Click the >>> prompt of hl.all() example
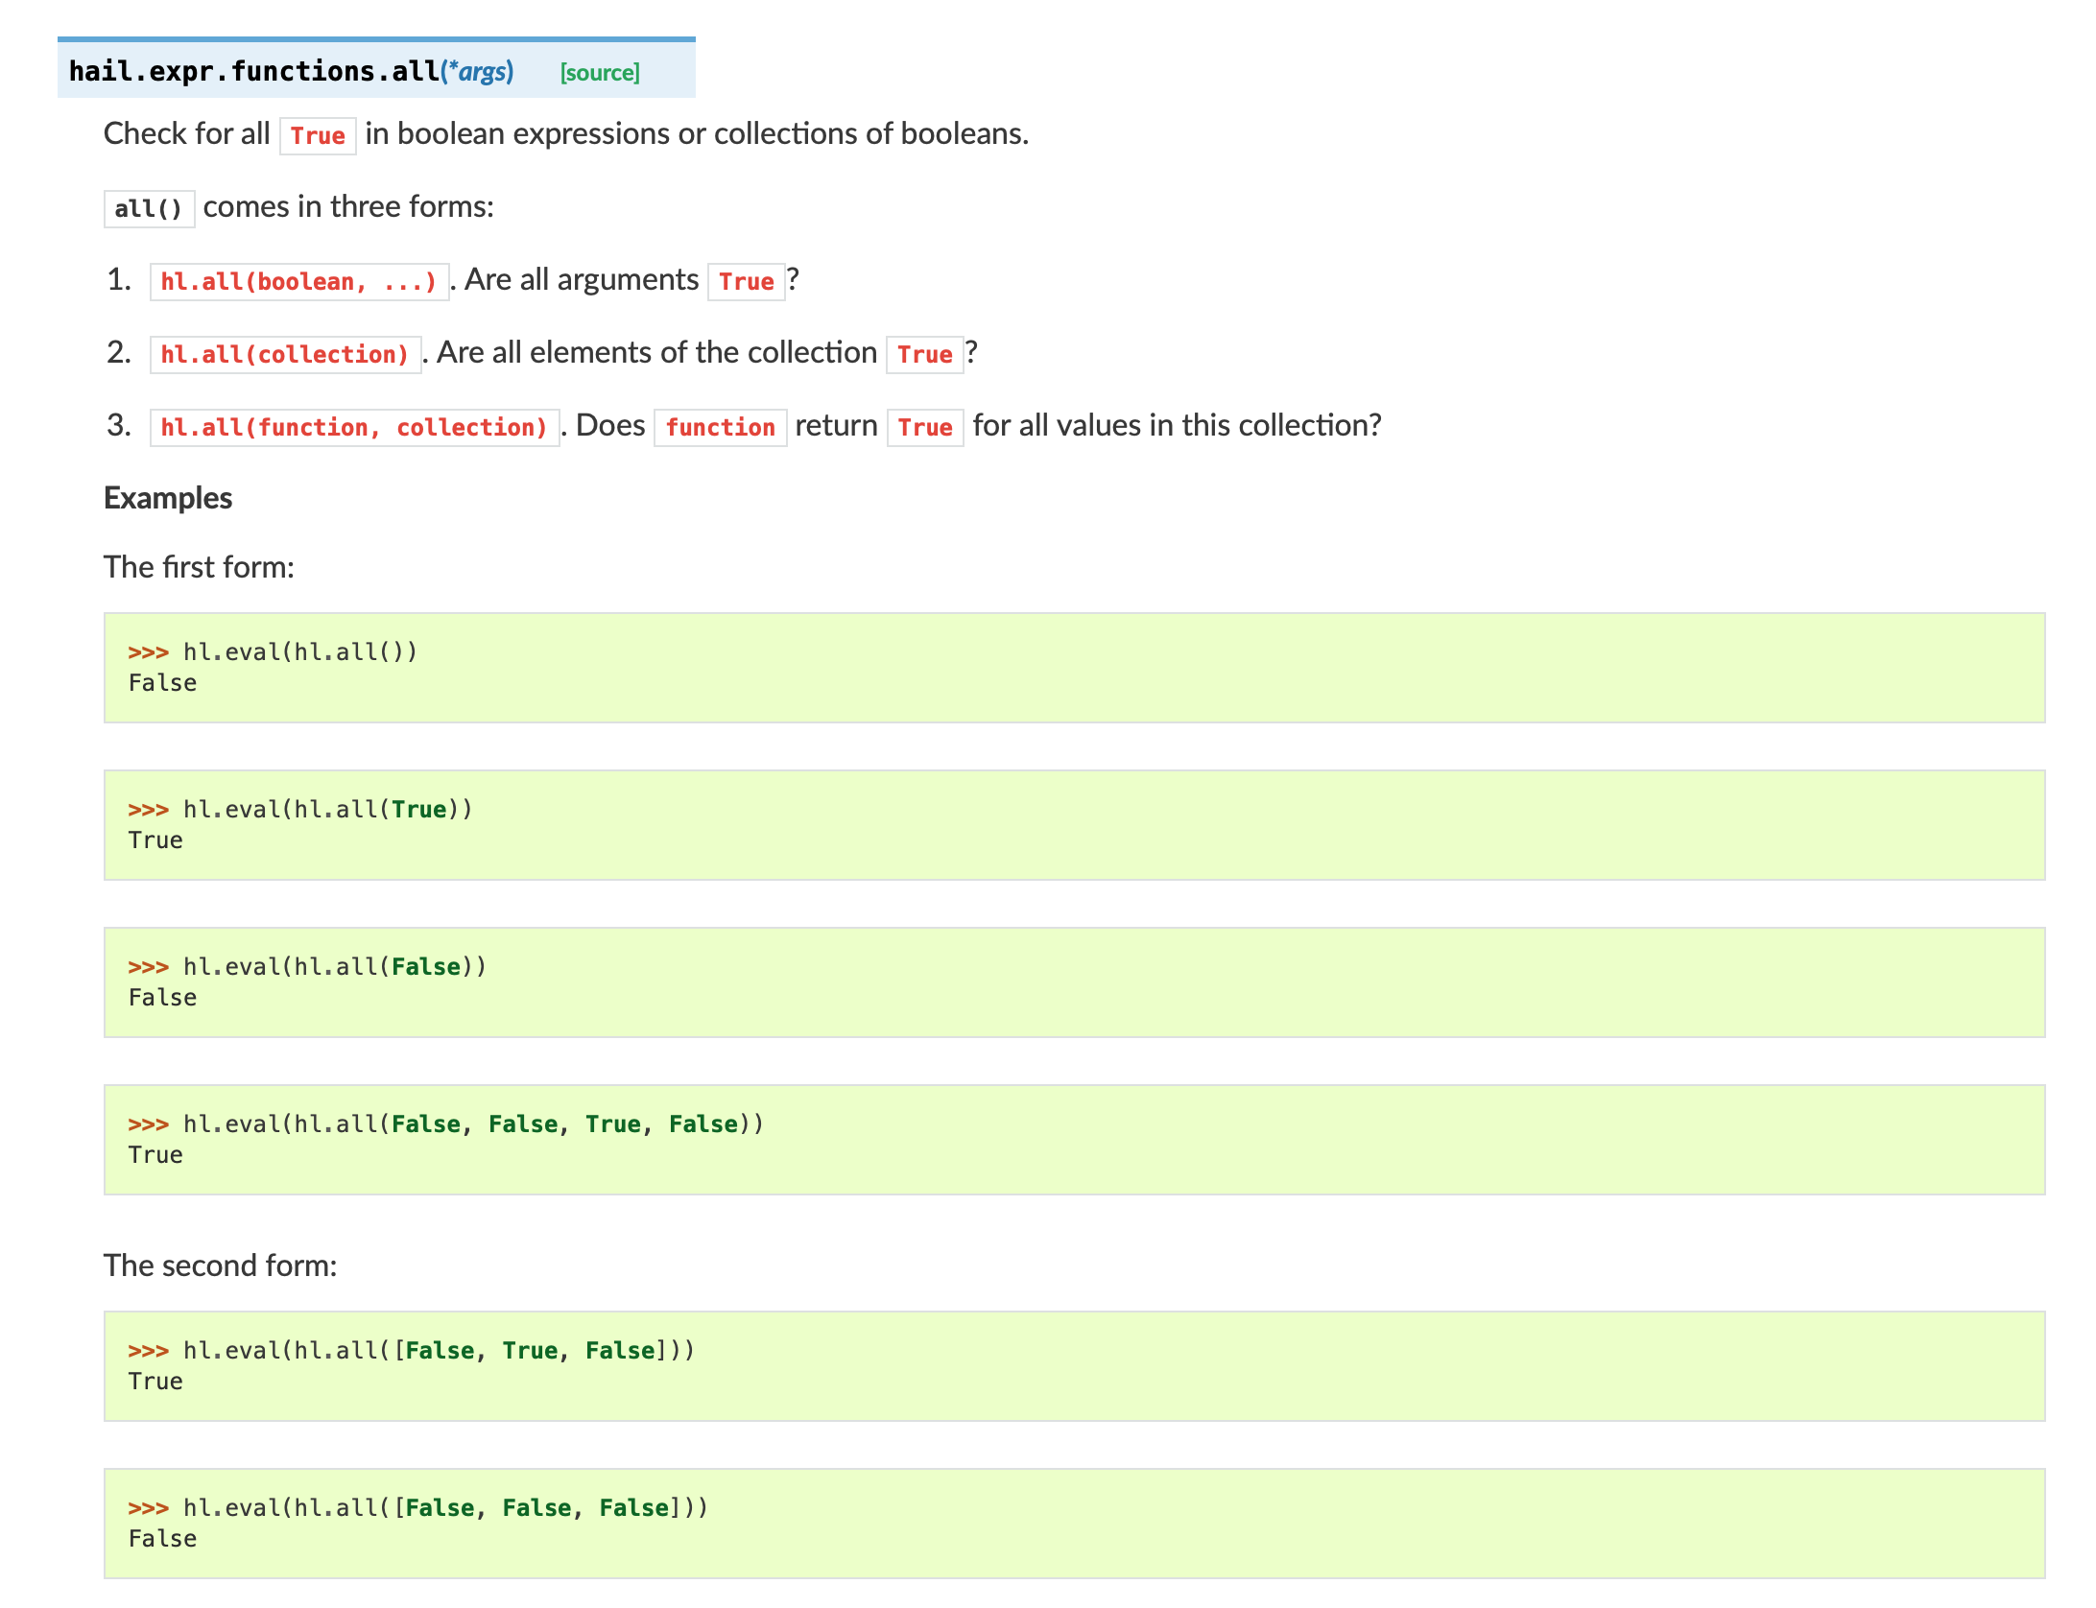Image resolution: width=2096 pixels, height=1608 pixels. click(148, 652)
